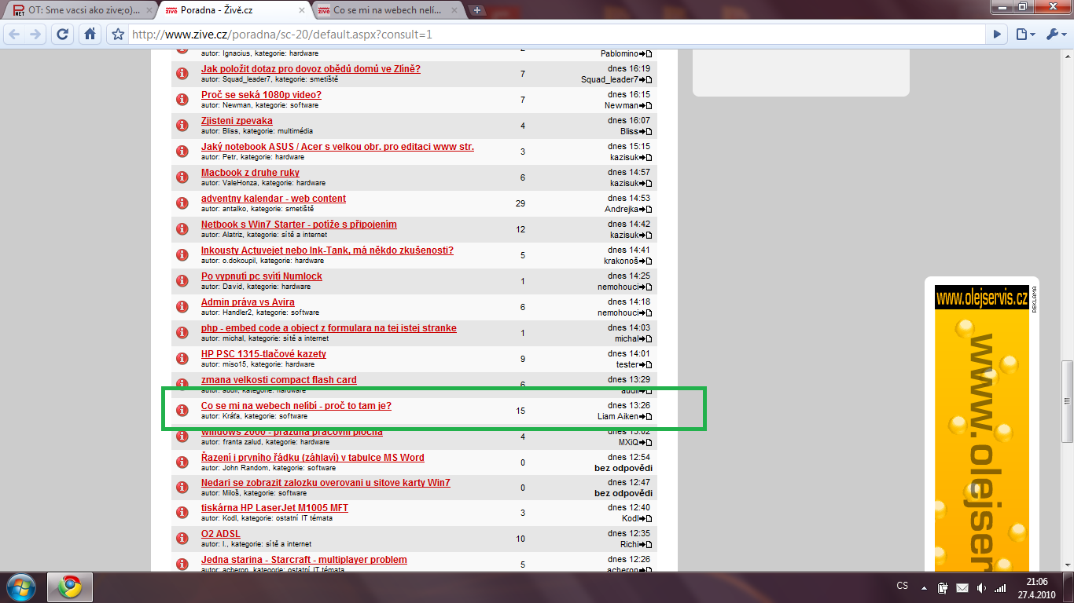Open the 'Macbook z druhe ruky' thread
The height and width of the screenshot is (603, 1074).
coord(250,173)
